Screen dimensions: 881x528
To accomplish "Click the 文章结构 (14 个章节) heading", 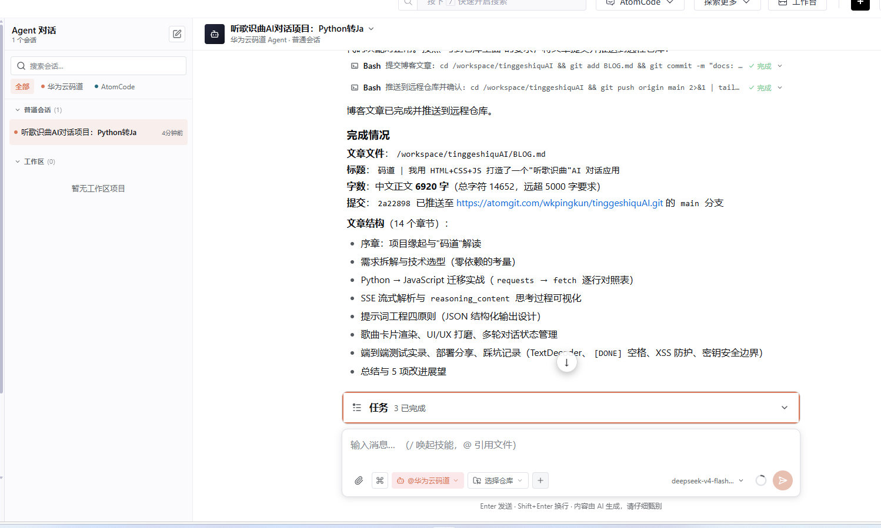I will (x=399, y=223).
